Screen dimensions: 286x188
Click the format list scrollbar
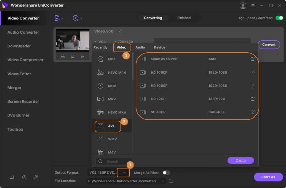pyautogui.click(x=133, y=66)
